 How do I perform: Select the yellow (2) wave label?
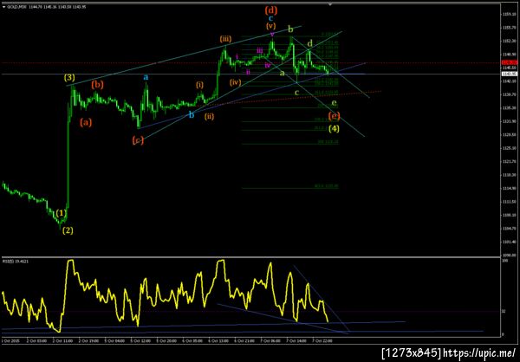pyautogui.click(x=68, y=230)
